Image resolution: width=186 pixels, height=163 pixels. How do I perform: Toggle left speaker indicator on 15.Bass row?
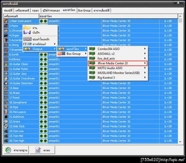[41, 88]
